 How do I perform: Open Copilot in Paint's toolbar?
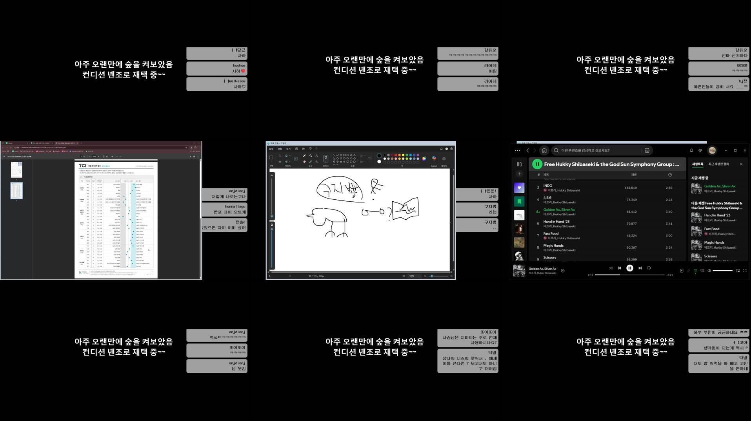tap(433, 158)
